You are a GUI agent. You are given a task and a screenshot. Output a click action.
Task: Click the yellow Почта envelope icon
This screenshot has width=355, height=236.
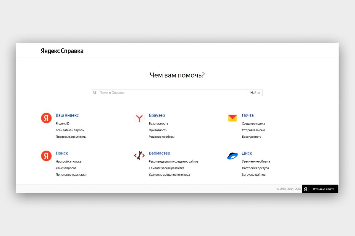(233, 118)
